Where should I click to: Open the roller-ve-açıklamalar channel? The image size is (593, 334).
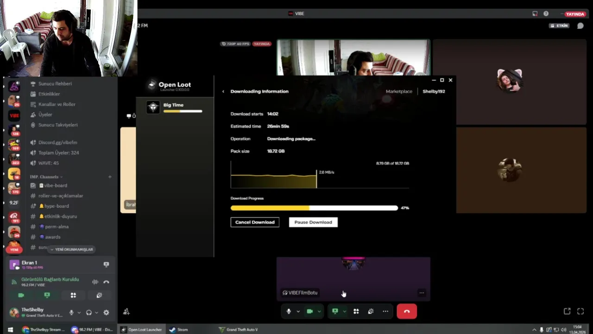61,196
